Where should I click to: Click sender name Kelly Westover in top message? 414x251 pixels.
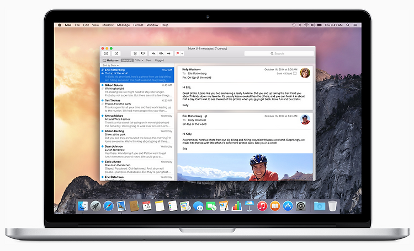pos(192,69)
